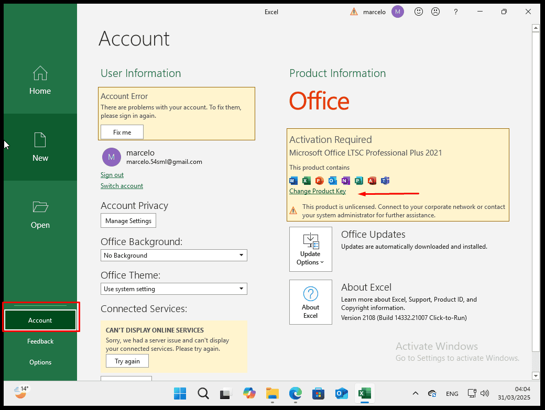The height and width of the screenshot is (410, 545).
Task: Select Feedback in the left sidebar
Action: pos(40,341)
